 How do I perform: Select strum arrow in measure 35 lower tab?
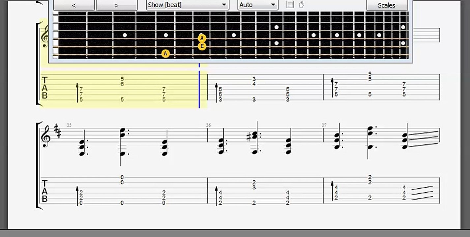[77, 196]
